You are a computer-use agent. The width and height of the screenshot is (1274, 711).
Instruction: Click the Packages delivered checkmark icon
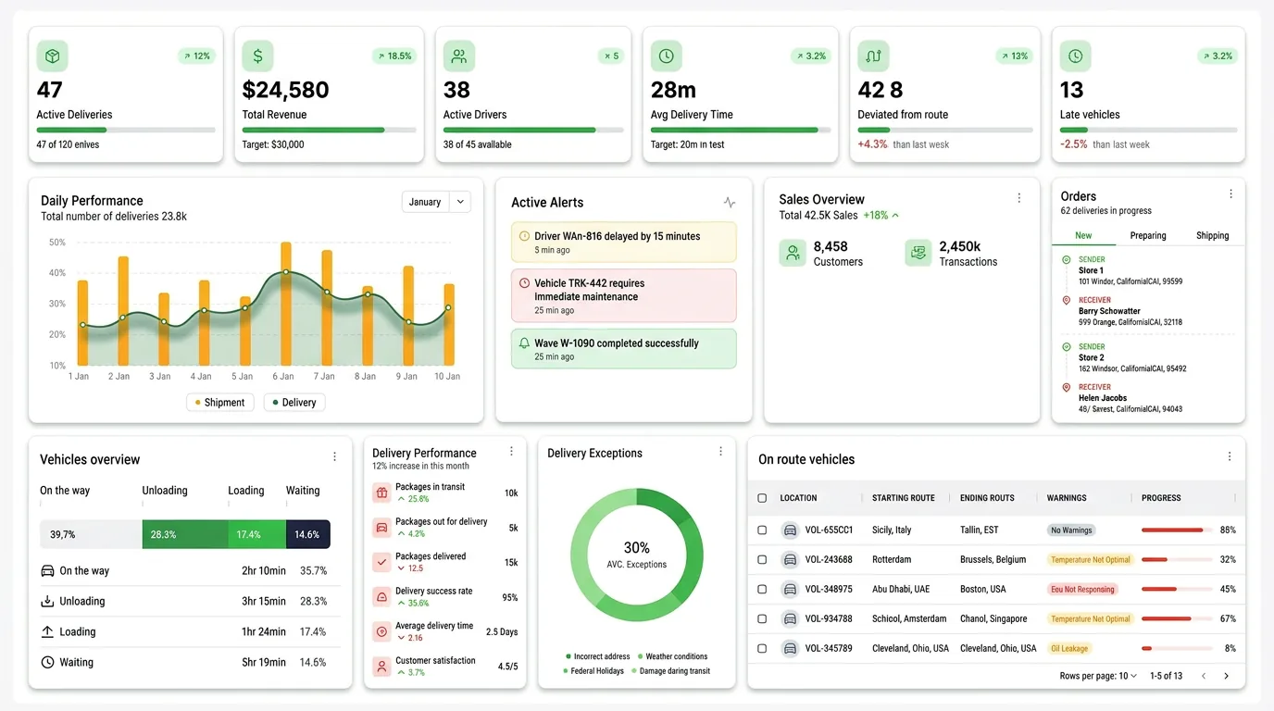click(x=381, y=562)
